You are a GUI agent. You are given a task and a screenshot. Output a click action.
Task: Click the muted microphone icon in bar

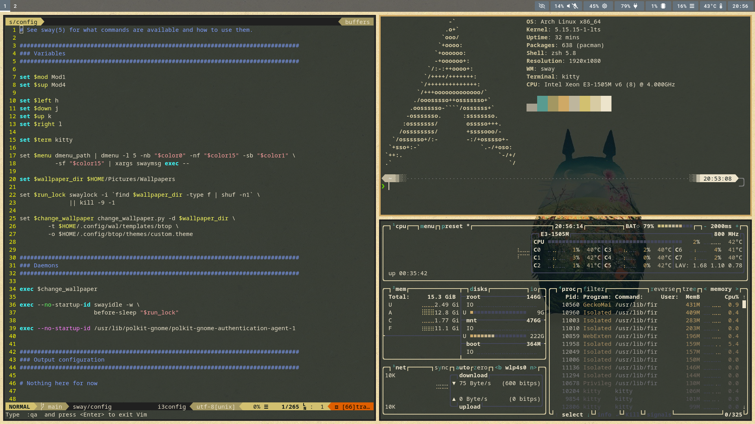575,6
